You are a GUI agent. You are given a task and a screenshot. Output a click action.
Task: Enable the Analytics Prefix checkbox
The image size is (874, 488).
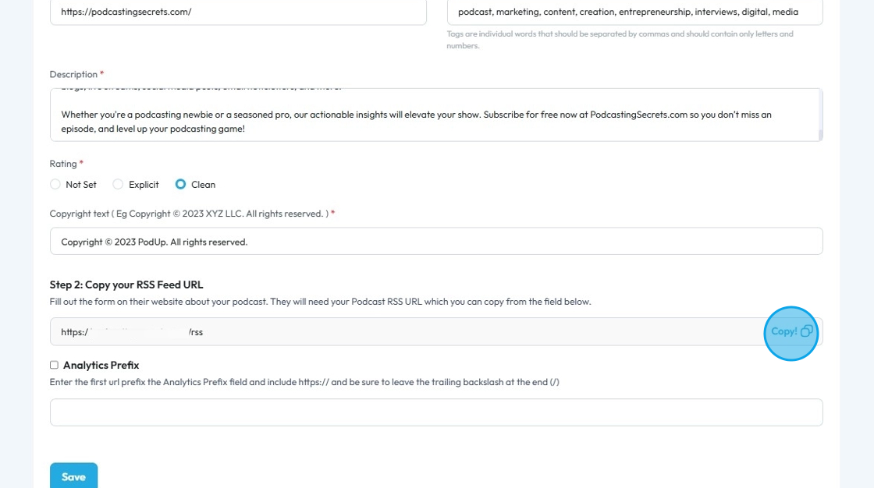coord(54,365)
